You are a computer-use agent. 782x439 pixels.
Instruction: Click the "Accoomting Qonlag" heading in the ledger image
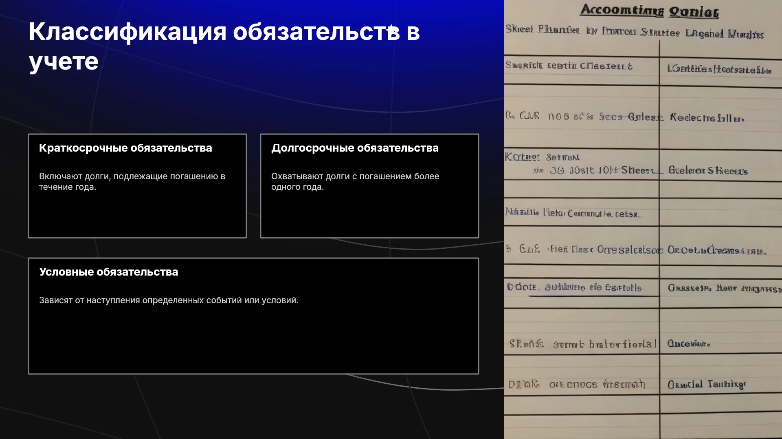[x=650, y=11]
